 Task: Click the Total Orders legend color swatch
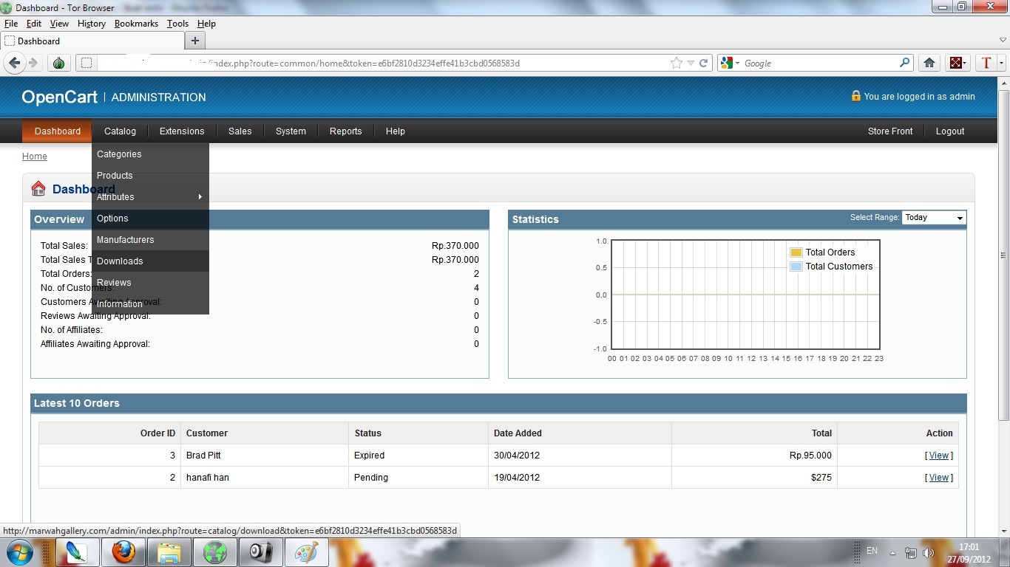[796, 252]
